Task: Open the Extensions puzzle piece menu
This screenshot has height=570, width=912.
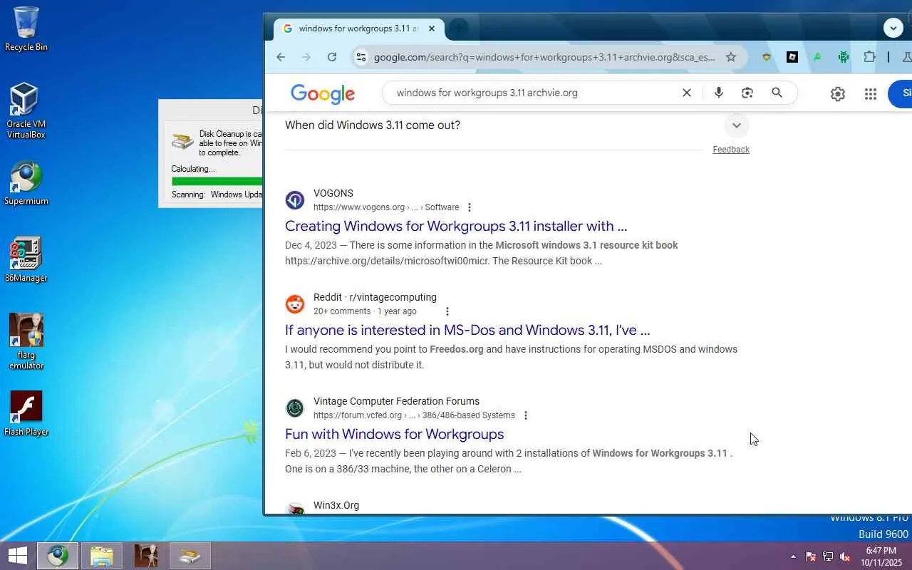Action: pyautogui.click(x=869, y=57)
